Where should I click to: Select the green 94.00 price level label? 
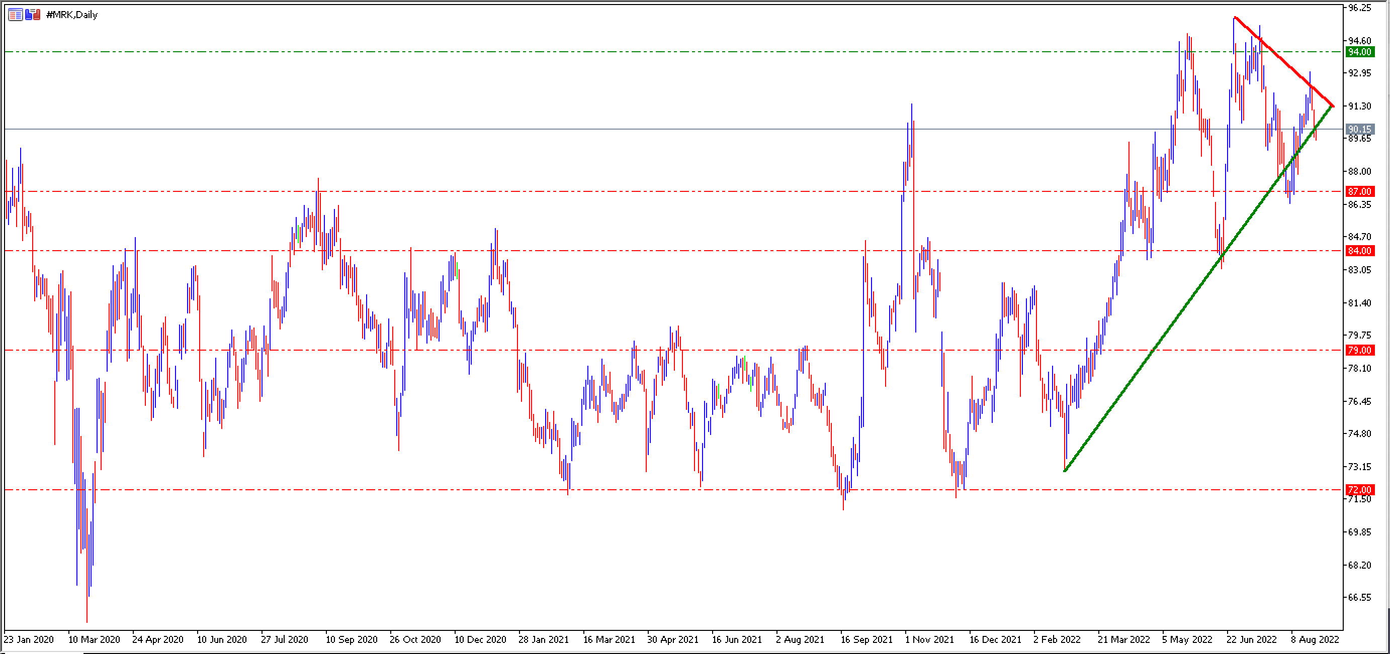tap(1359, 52)
